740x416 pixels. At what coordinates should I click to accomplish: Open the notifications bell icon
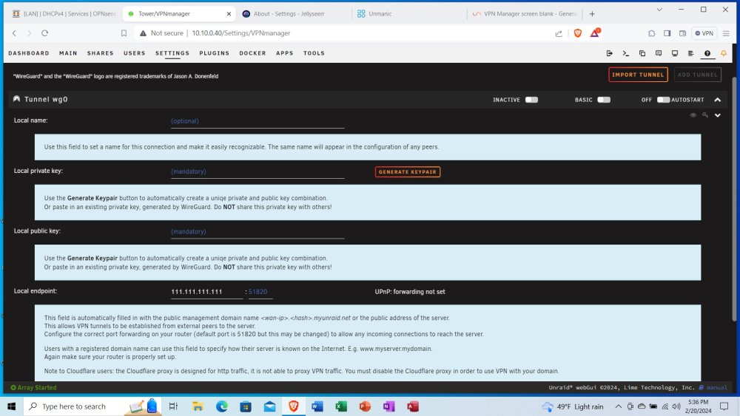tap(724, 53)
